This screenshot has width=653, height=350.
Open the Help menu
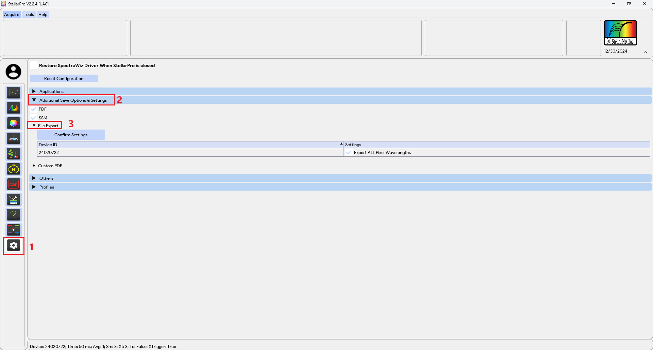43,14
